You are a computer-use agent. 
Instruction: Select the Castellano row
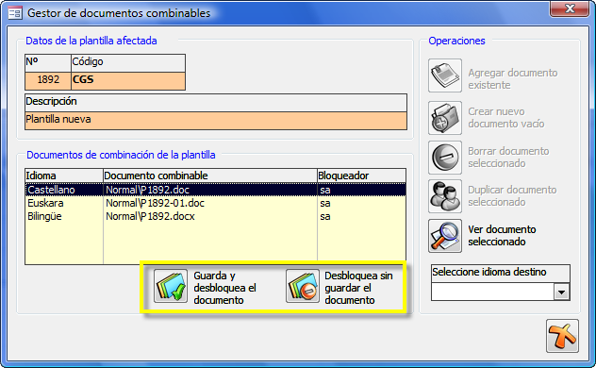tap(215, 190)
